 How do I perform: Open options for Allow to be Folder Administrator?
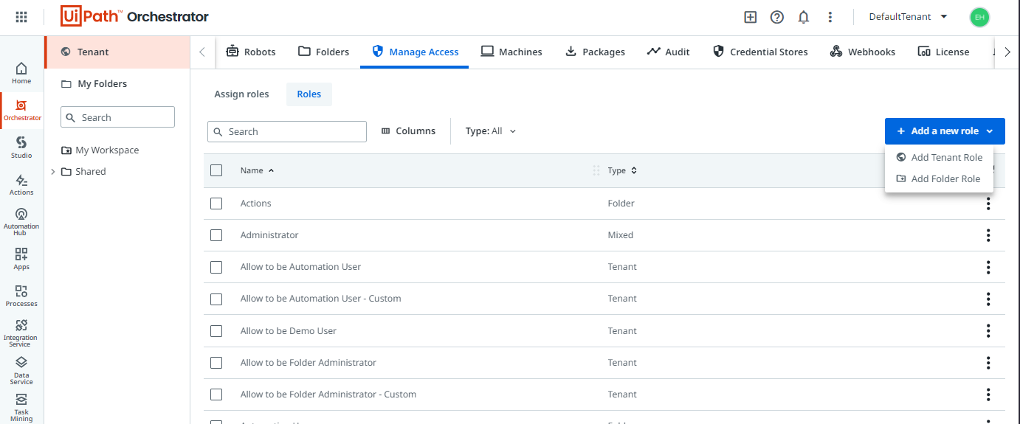pyautogui.click(x=988, y=363)
